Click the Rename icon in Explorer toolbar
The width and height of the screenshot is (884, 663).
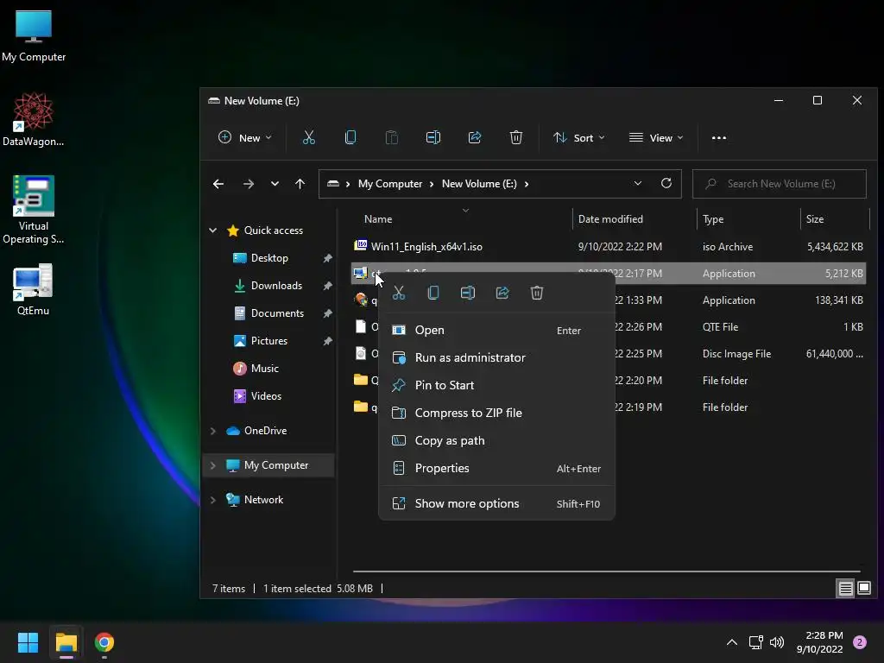tap(433, 137)
